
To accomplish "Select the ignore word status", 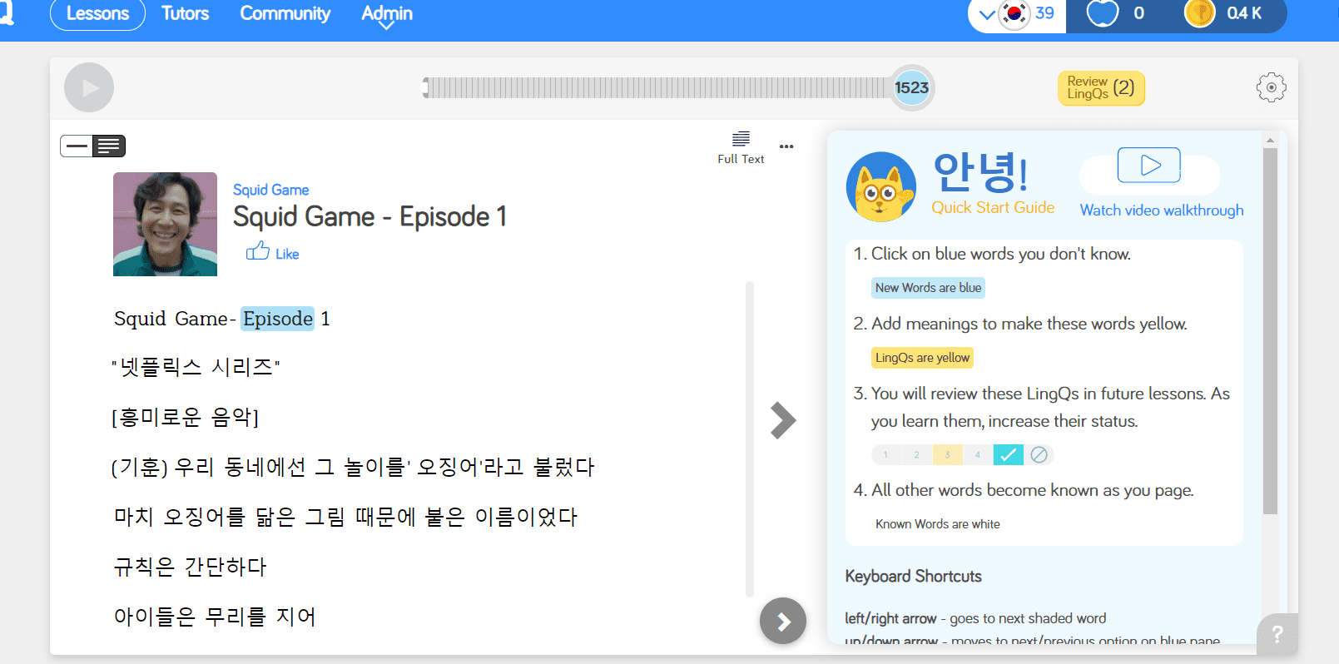I will pyautogui.click(x=1039, y=454).
